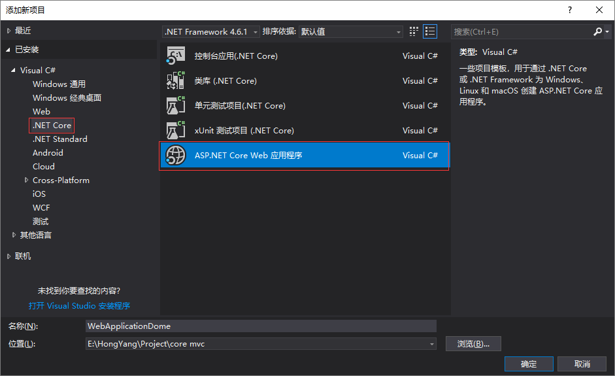The height and width of the screenshot is (376, 615).
Task: Click the xUnit test project template icon
Action: [x=175, y=130]
